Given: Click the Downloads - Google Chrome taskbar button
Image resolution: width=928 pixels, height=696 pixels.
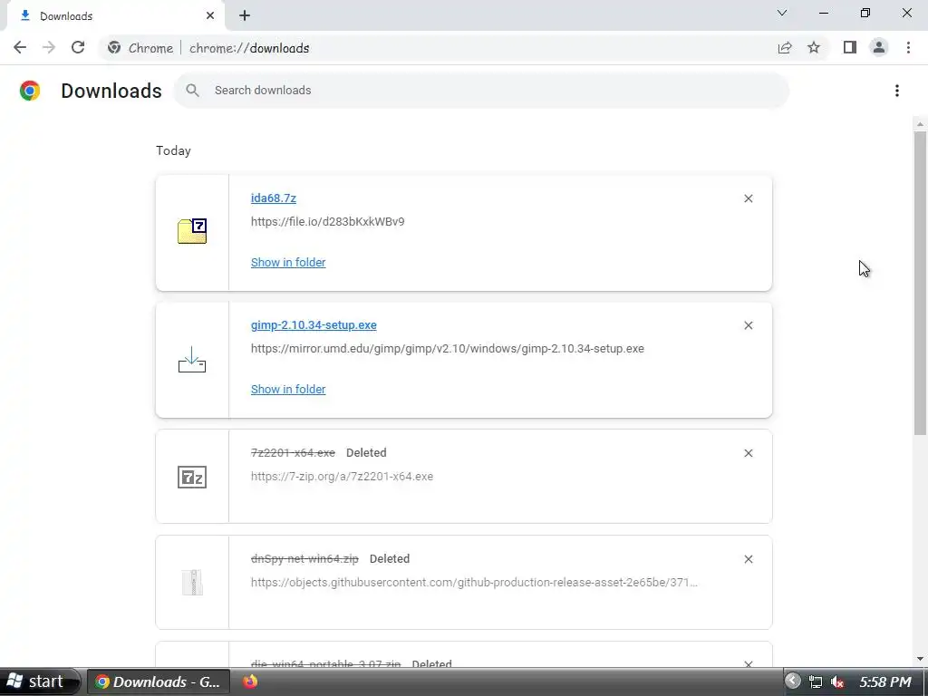Looking at the screenshot, I should 158,681.
